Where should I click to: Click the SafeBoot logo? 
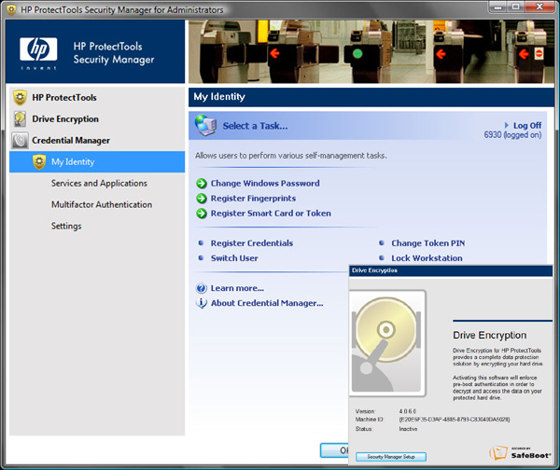(x=520, y=453)
